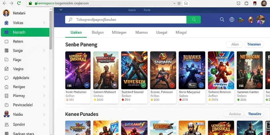
Task: Click the Piarmay sidebar icon
Action: click(x=7, y=96)
